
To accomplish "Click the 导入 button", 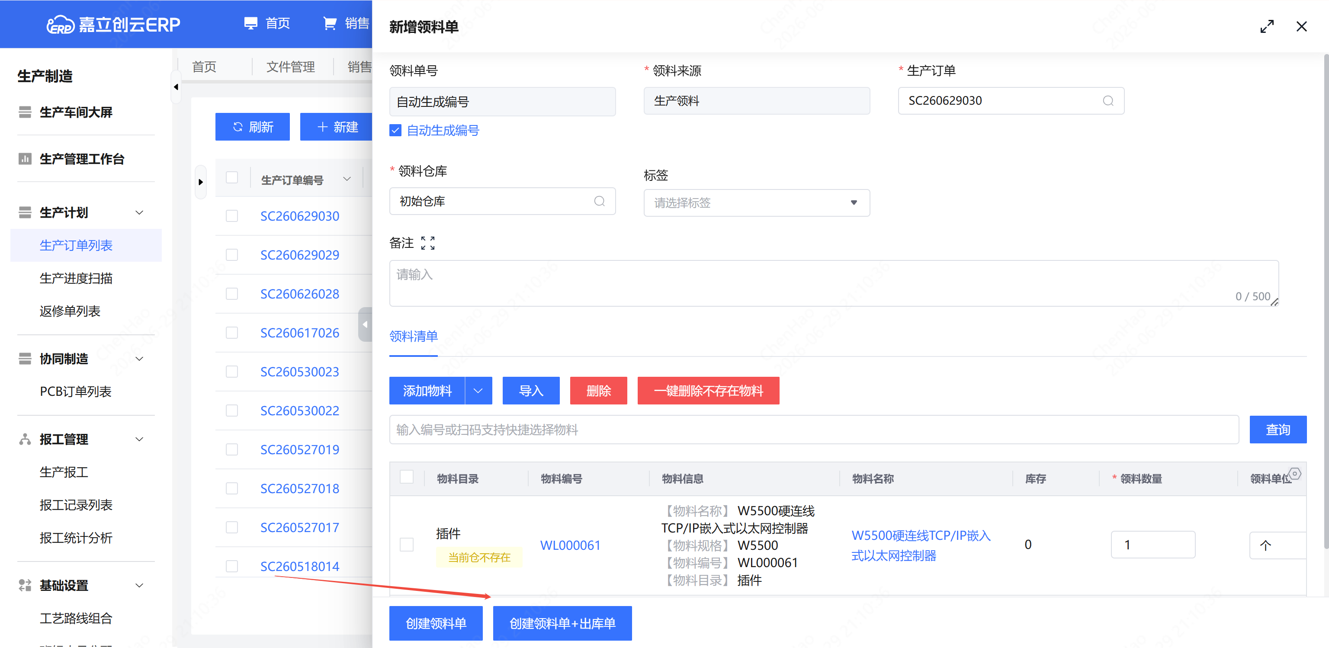I will 531,391.
